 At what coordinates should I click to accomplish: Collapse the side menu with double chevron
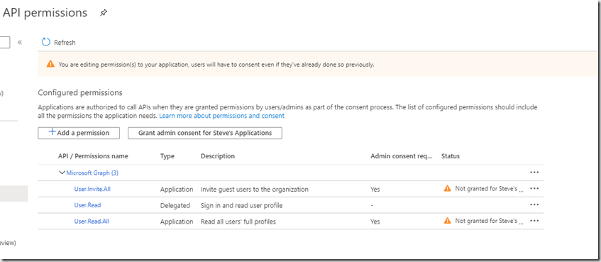(20, 42)
